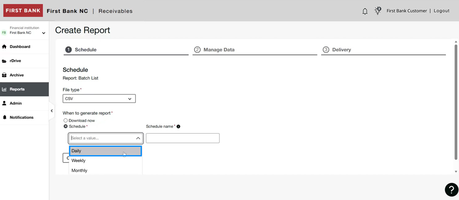Image resolution: width=459 pixels, height=200 pixels.
Task: Go to the Reports section
Action: [17, 89]
